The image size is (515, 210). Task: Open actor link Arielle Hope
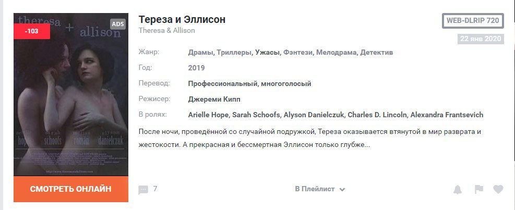[208, 115]
